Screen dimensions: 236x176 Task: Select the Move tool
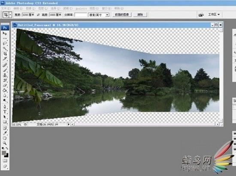point(5,33)
